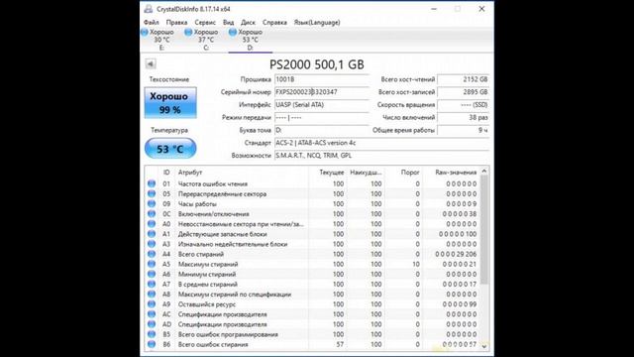The image size is (634, 357).
Task: Click status icon of attribute A7
Action: tap(152, 284)
